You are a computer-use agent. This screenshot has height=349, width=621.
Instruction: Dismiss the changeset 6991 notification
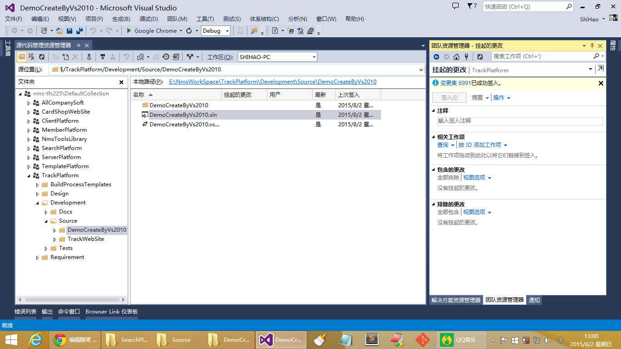[x=601, y=83]
